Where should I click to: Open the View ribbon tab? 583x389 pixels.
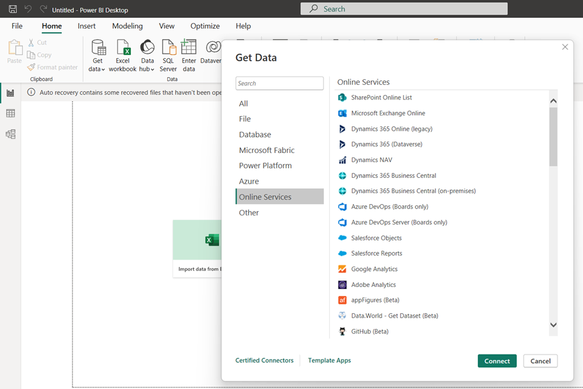[x=166, y=26]
